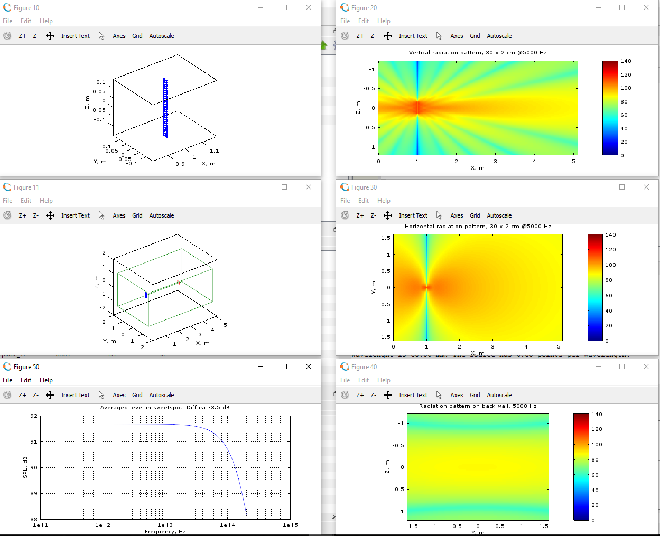The height and width of the screenshot is (536, 660).
Task: Click Z+ zoom in on Figure 50
Action: (23, 395)
